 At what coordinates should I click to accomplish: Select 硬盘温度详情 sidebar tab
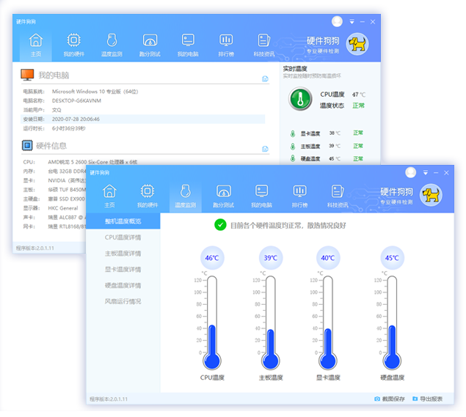click(x=123, y=285)
